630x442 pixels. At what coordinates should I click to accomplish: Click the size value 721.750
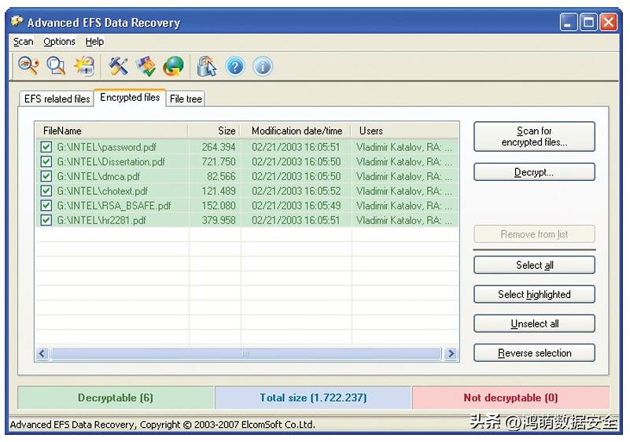[219, 161]
